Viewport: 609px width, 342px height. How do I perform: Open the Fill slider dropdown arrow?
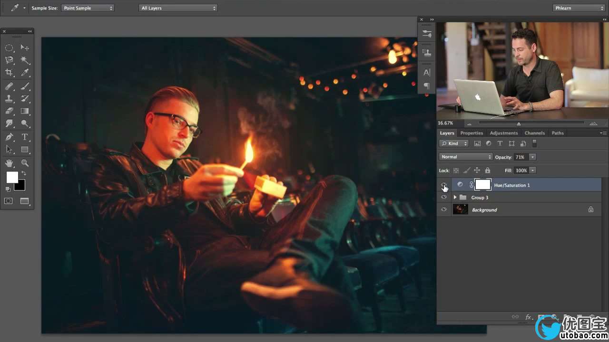click(x=532, y=170)
